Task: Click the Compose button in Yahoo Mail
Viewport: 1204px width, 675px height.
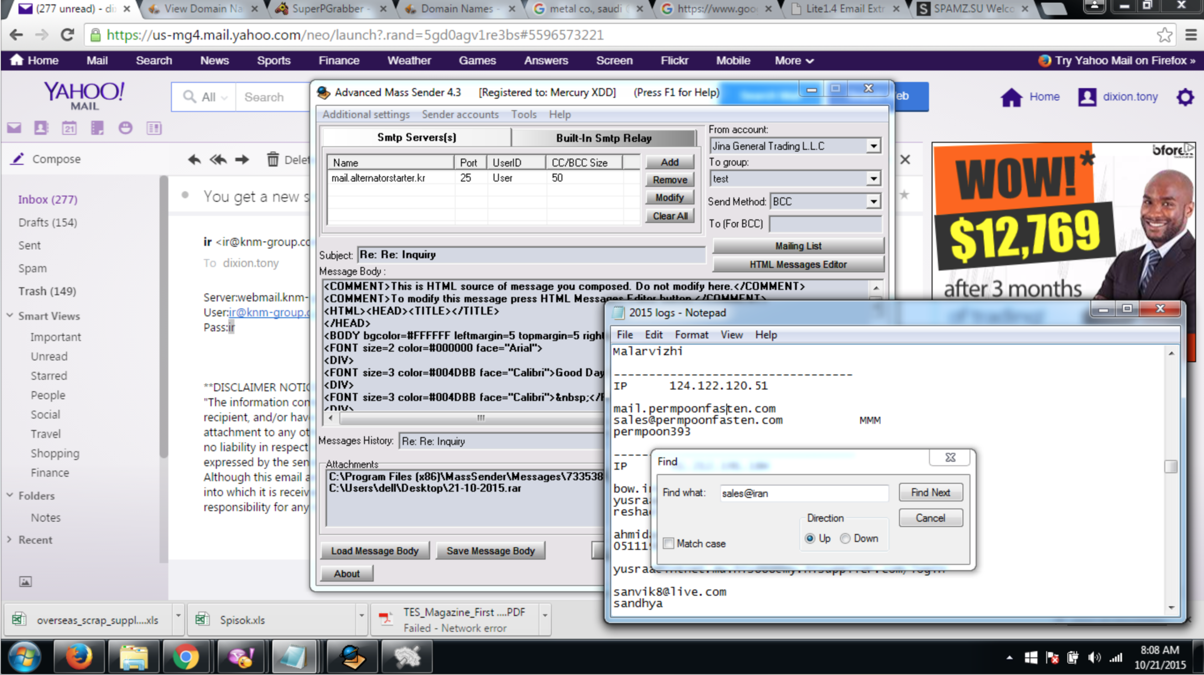Action: pyautogui.click(x=46, y=159)
